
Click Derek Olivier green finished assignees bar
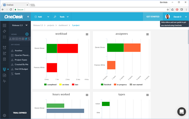click(115, 48)
